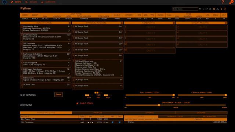Click the export build download icon
235x132 pixels.
(218, 9)
